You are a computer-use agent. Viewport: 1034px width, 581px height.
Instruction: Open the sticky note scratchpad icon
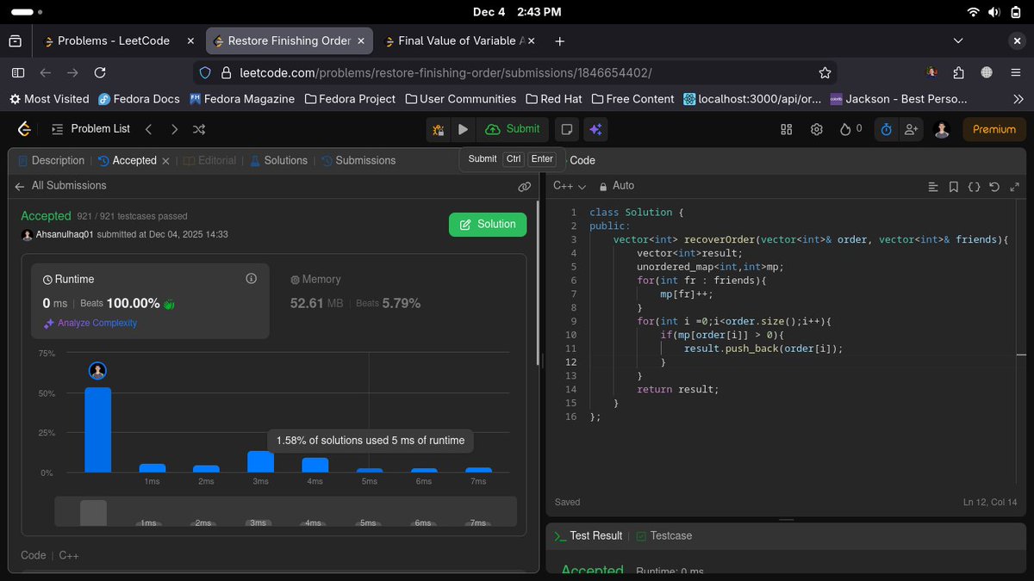pos(565,129)
